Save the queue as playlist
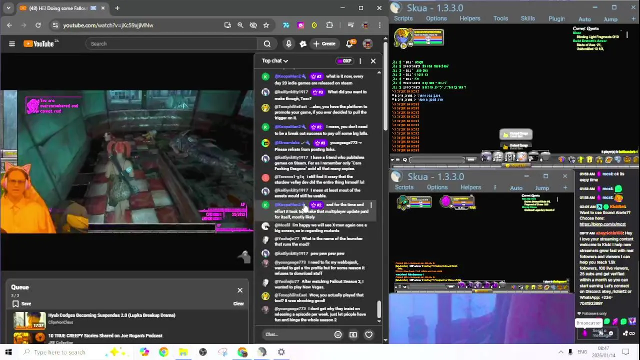Viewport: 640px width, 360px height. pos(21,303)
